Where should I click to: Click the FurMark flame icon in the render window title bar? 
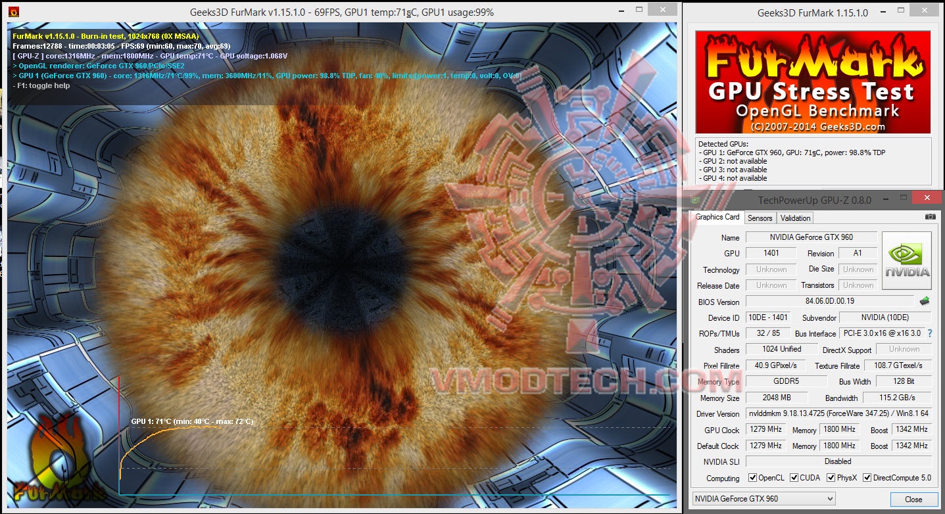[13, 12]
